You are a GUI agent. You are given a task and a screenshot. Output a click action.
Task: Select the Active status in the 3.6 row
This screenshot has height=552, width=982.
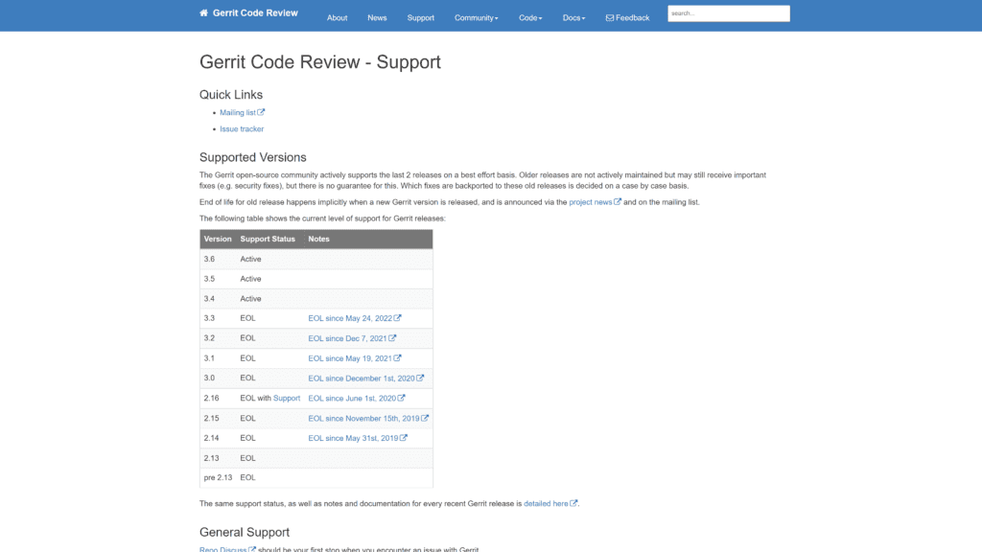tap(250, 259)
